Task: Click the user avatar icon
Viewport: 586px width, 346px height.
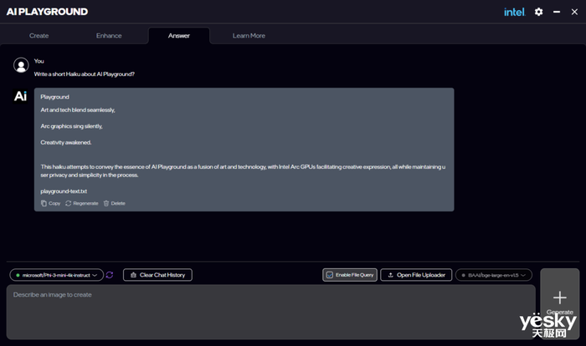Action: pos(21,65)
